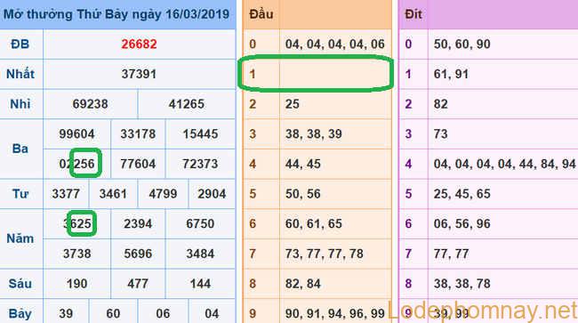Viewport: 578px width, 323px height.
Task: Click the Ba prize number 15445
Action: pos(200,133)
